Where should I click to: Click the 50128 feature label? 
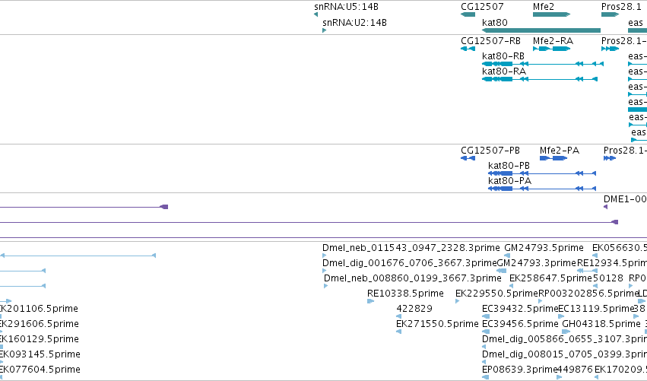[x=607, y=278]
